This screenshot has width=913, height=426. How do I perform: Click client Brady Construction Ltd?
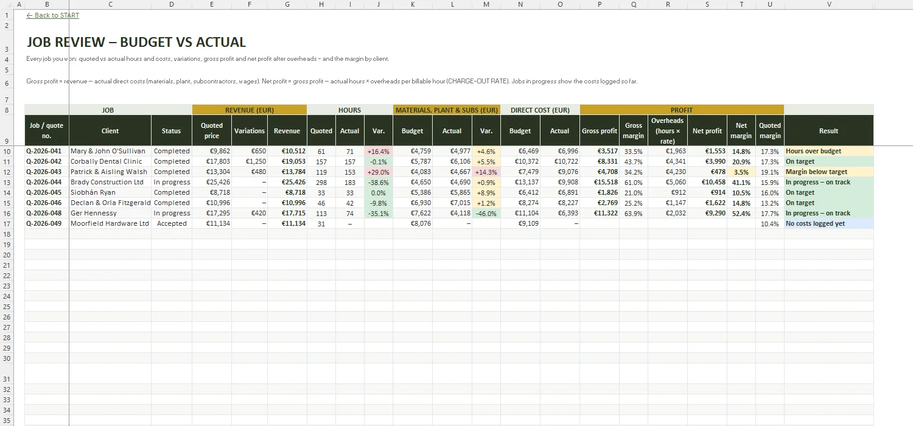pyautogui.click(x=110, y=182)
